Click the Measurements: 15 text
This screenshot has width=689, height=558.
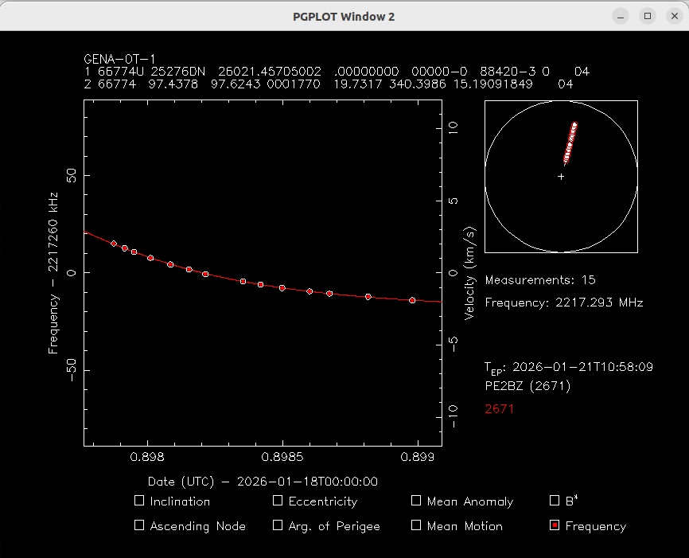539,280
